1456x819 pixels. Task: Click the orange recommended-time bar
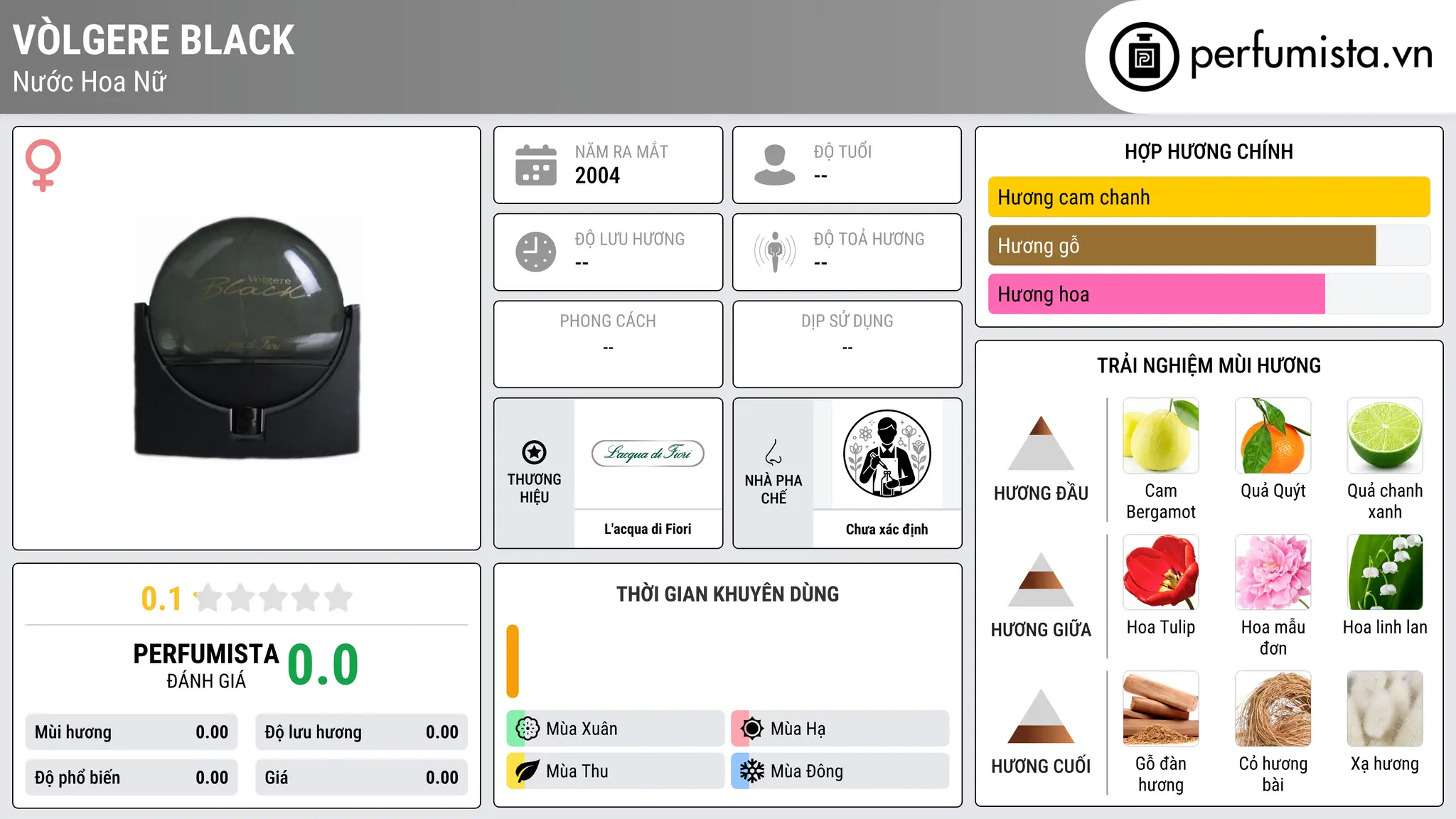[x=513, y=661]
